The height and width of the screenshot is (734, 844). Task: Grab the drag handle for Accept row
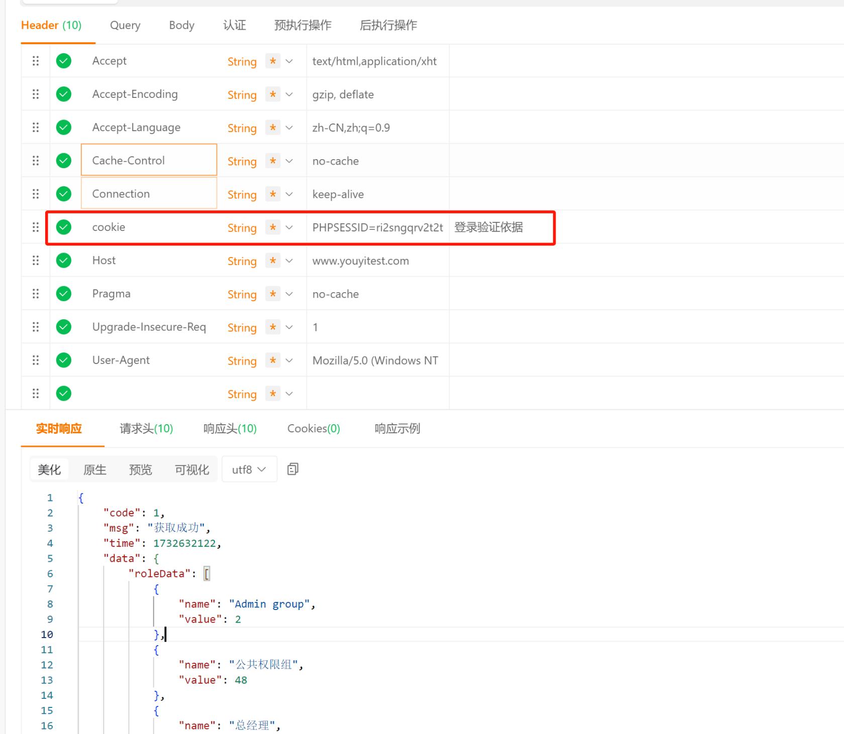tap(36, 61)
